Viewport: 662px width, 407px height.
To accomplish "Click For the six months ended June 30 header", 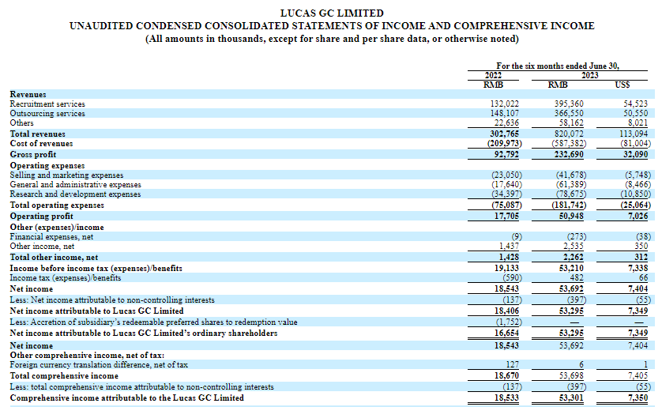I will point(558,66).
